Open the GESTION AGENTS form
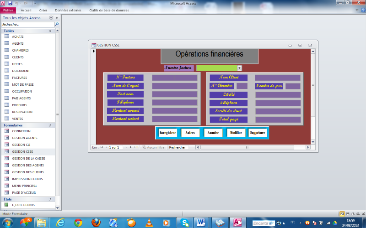This screenshot has height=228, width=366. coord(25,138)
